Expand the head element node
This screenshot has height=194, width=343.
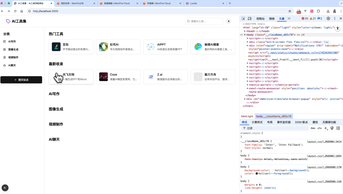tap(245, 31)
